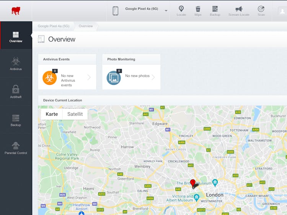Click The British Museum map marker

click(x=215, y=183)
